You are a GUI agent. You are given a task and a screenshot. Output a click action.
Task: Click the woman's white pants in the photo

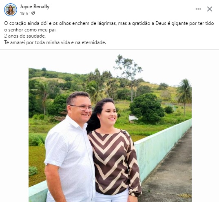click(113, 196)
